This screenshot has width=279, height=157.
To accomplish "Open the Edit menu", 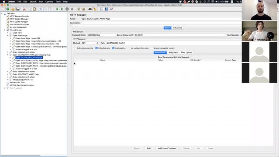I will [25, 2].
